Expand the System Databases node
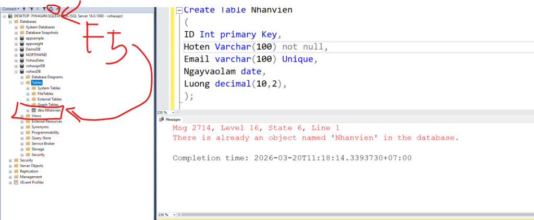The height and width of the screenshot is (220, 534). (x=16, y=27)
